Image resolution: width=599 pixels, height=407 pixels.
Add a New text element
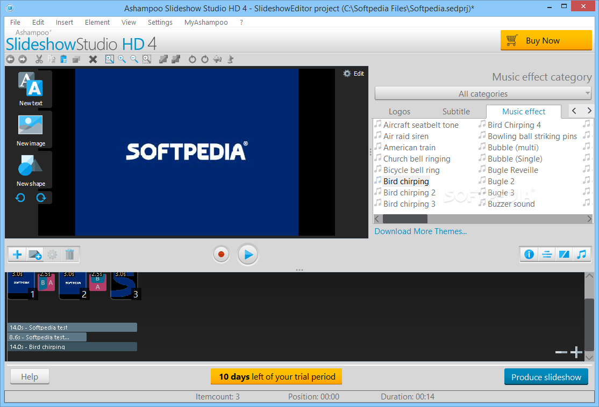point(31,89)
